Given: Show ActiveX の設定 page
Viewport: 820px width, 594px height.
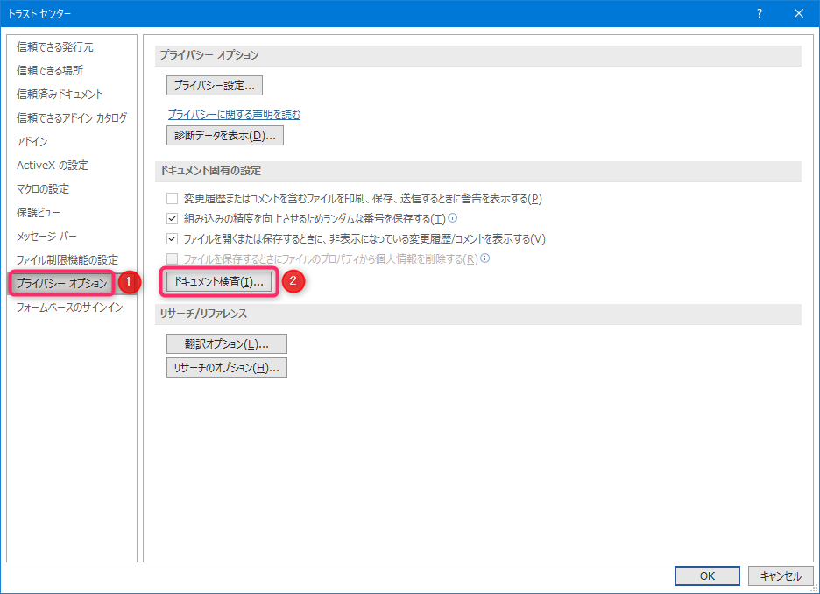Looking at the screenshot, I should coord(53,166).
